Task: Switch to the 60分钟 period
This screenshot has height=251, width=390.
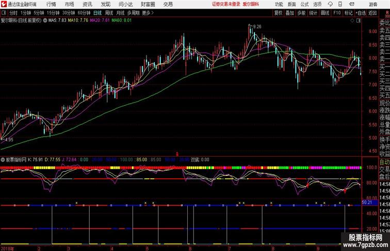Action: (84, 13)
